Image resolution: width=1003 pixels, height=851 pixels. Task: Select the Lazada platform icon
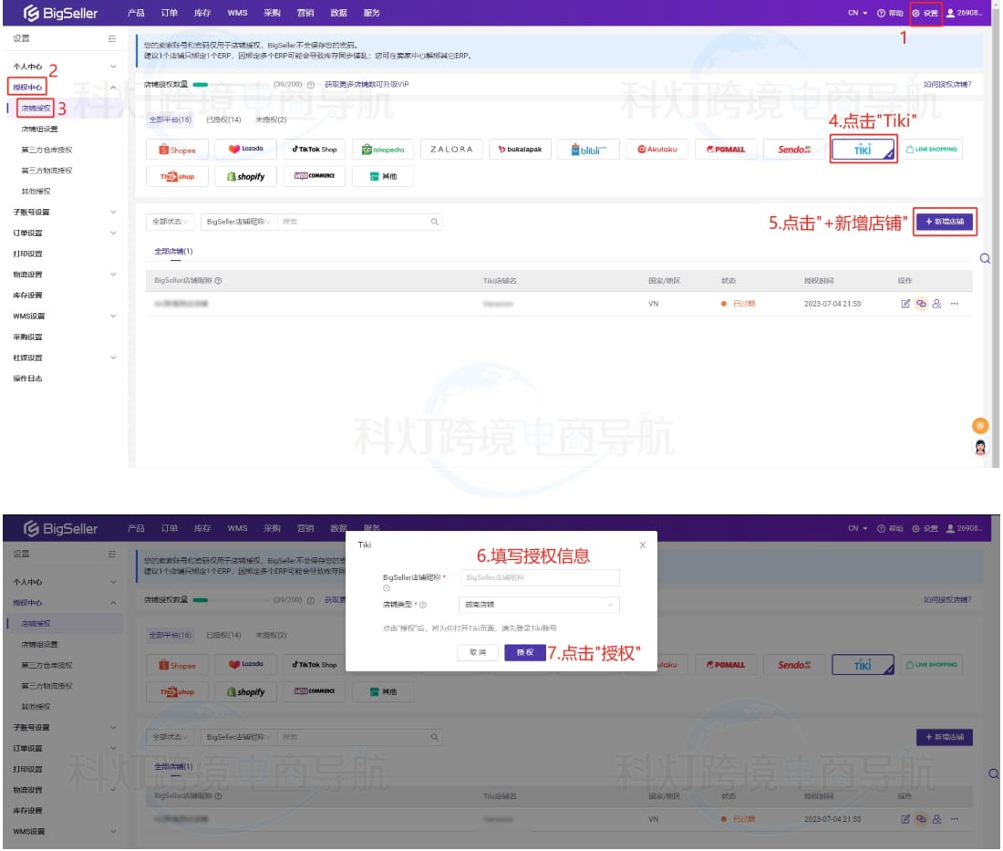point(245,150)
